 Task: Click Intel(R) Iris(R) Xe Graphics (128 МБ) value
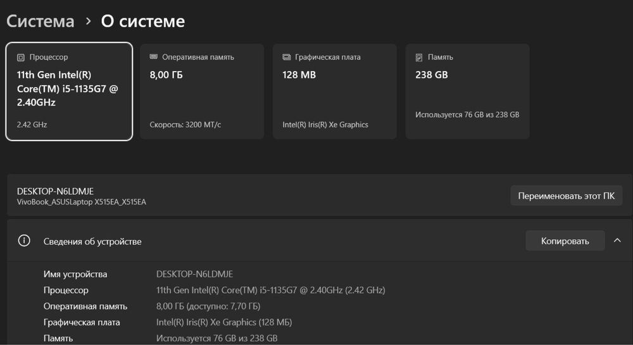pyautogui.click(x=224, y=322)
